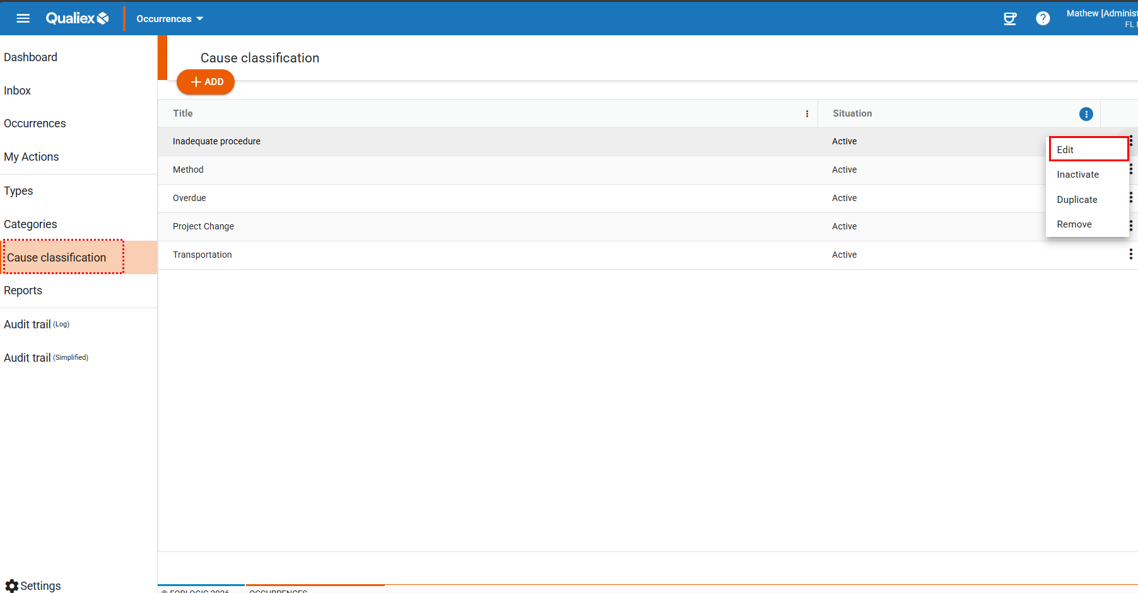Choose Remove in the context menu
This screenshot has height=593, width=1138.
coord(1074,224)
